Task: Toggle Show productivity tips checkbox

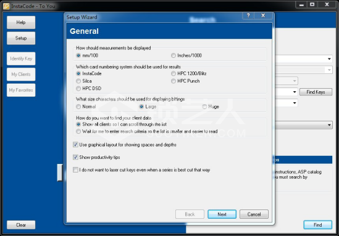Action: [75, 157]
